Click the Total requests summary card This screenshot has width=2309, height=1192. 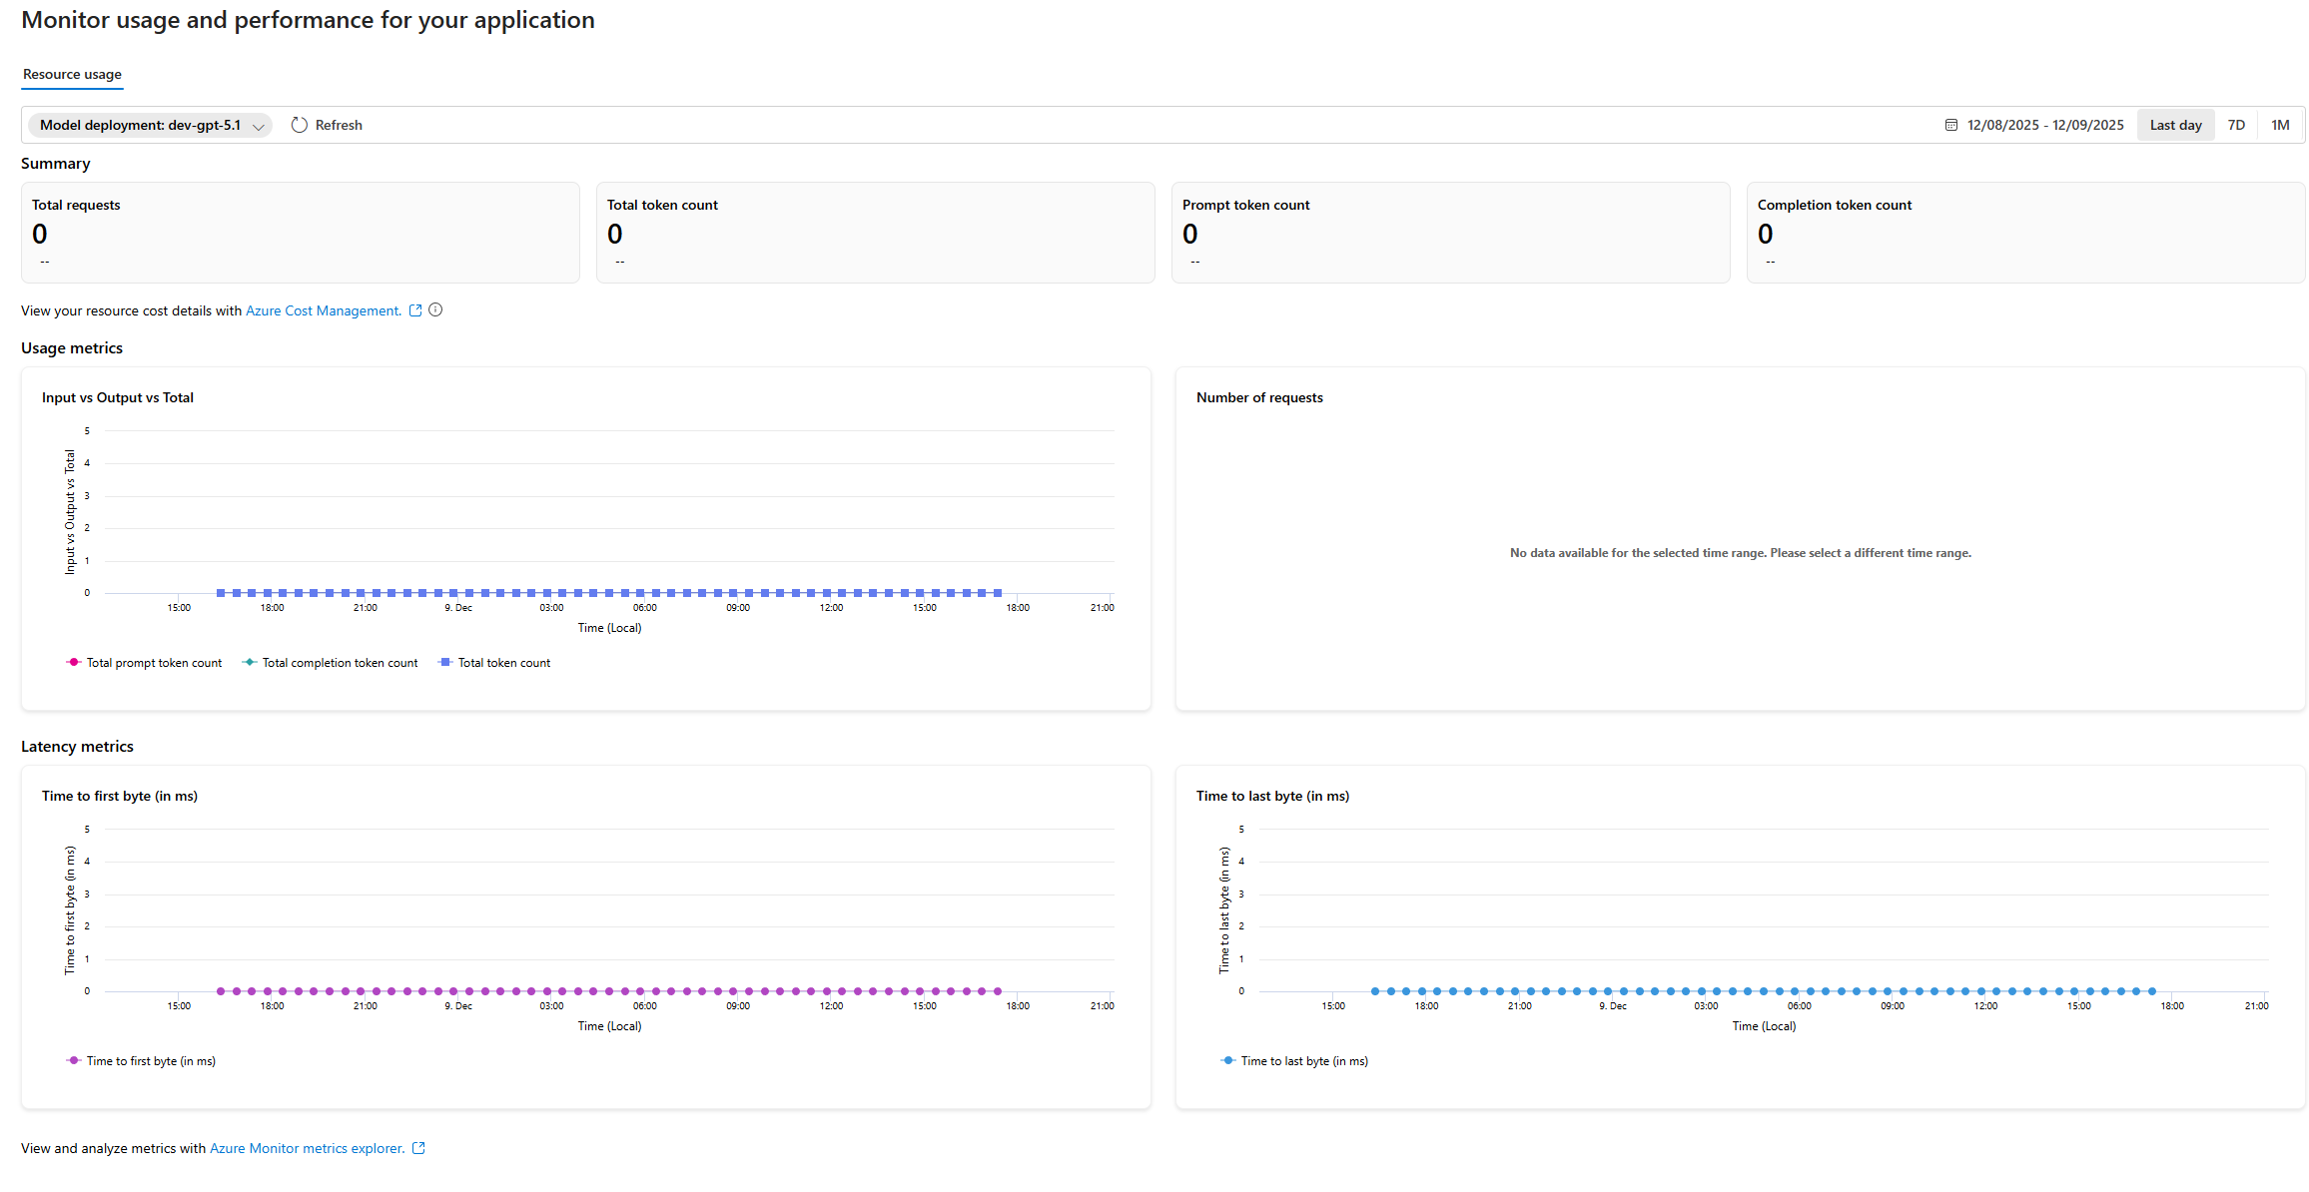(300, 233)
